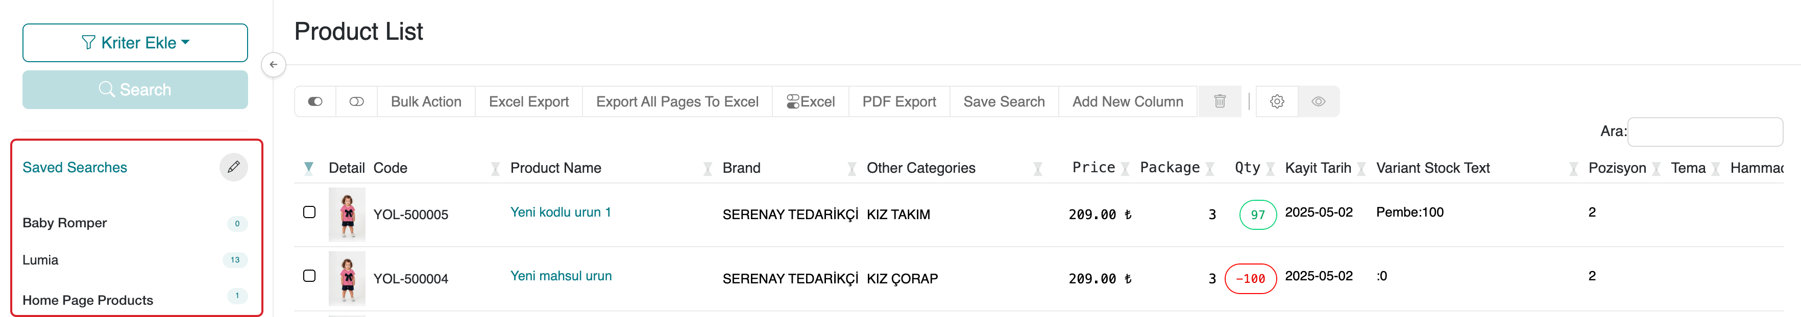The width and height of the screenshot is (1801, 317).
Task: Edit Saved Searches with pencil icon
Action: point(233,167)
